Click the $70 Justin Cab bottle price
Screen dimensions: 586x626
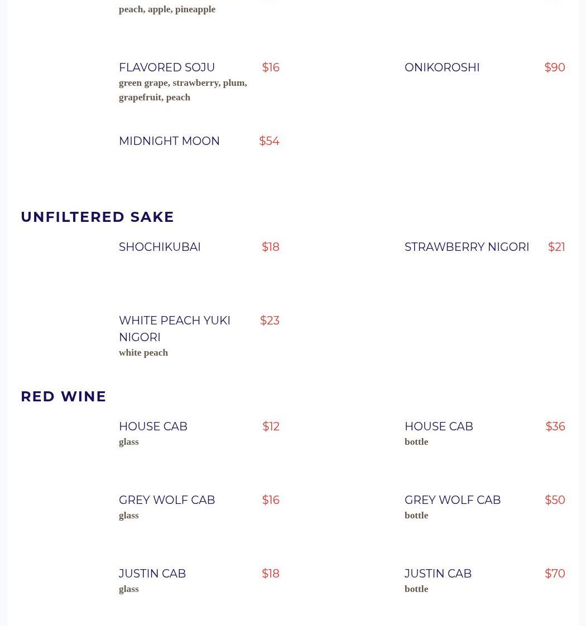(x=554, y=573)
